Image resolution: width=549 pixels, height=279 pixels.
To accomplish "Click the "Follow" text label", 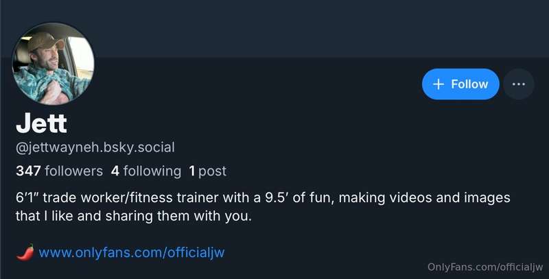I will 469,84.
